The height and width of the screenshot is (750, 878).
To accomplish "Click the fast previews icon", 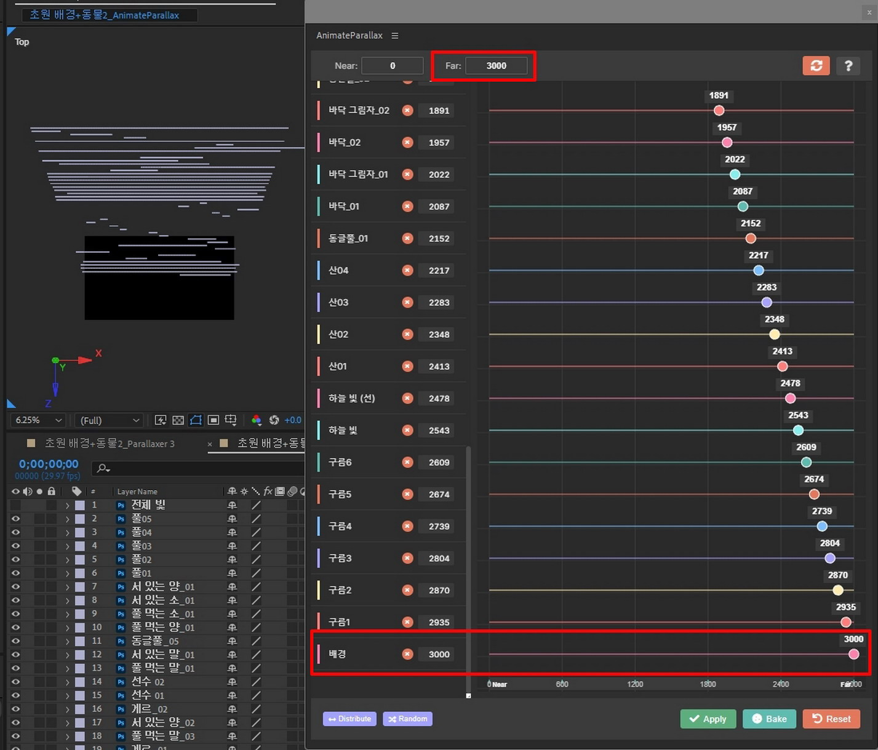I will pyautogui.click(x=161, y=420).
